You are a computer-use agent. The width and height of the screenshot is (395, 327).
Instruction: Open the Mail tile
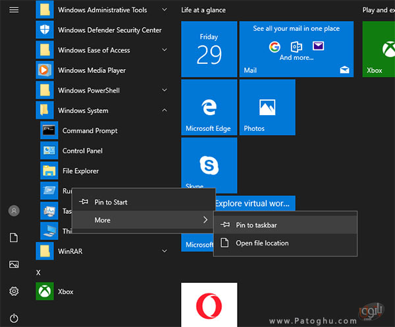pyautogui.click(x=296, y=49)
